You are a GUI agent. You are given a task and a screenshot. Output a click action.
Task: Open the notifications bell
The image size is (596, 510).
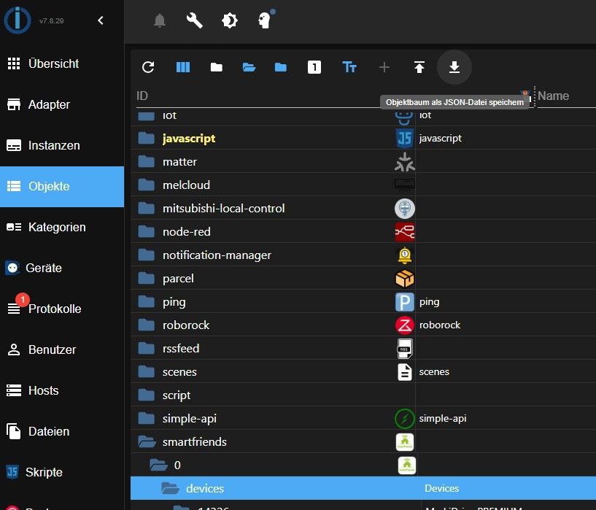[160, 20]
